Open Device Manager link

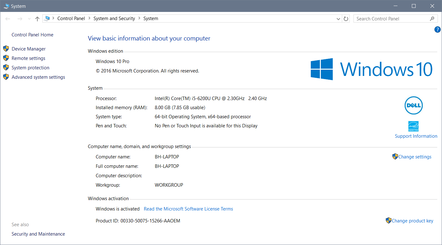[29, 49]
